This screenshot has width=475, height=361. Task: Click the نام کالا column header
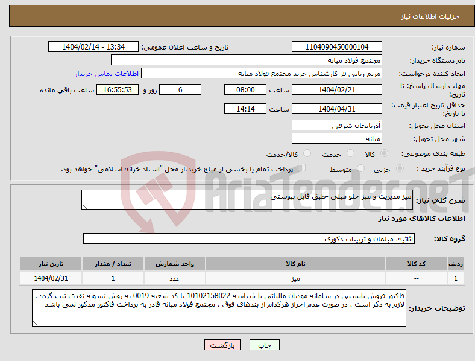(295, 264)
